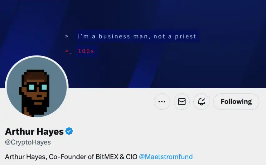The image size is (266, 165).
Task: Open the pixel-art profile avatar
Action: [37, 87]
